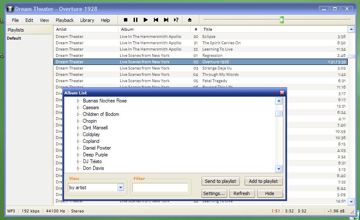
Task: Click the Coldplay artist label
Action: tap(91, 134)
